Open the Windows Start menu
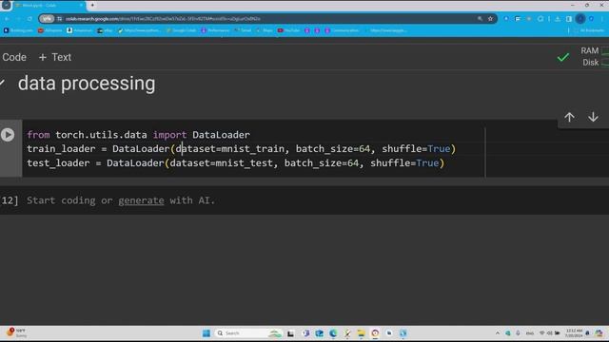This screenshot has height=342, width=609. 206,333
